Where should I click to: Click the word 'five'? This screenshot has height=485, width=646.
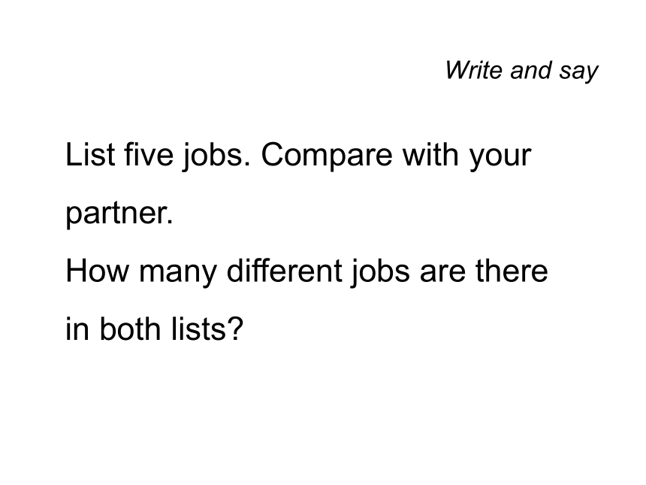(149, 155)
